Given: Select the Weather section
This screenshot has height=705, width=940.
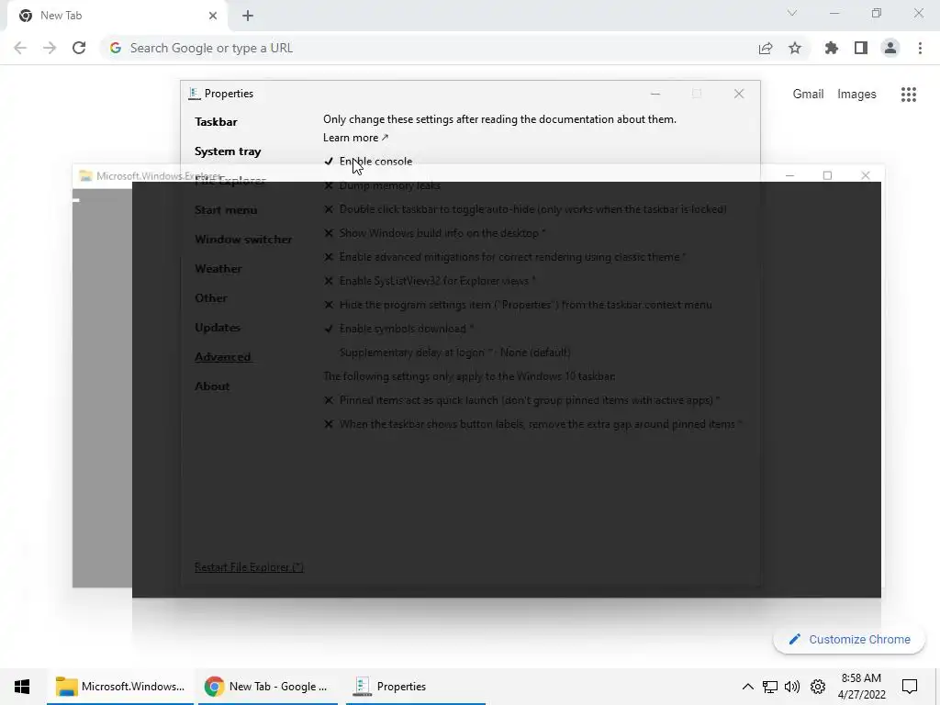Looking at the screenshot, I should tap(218, 269).
